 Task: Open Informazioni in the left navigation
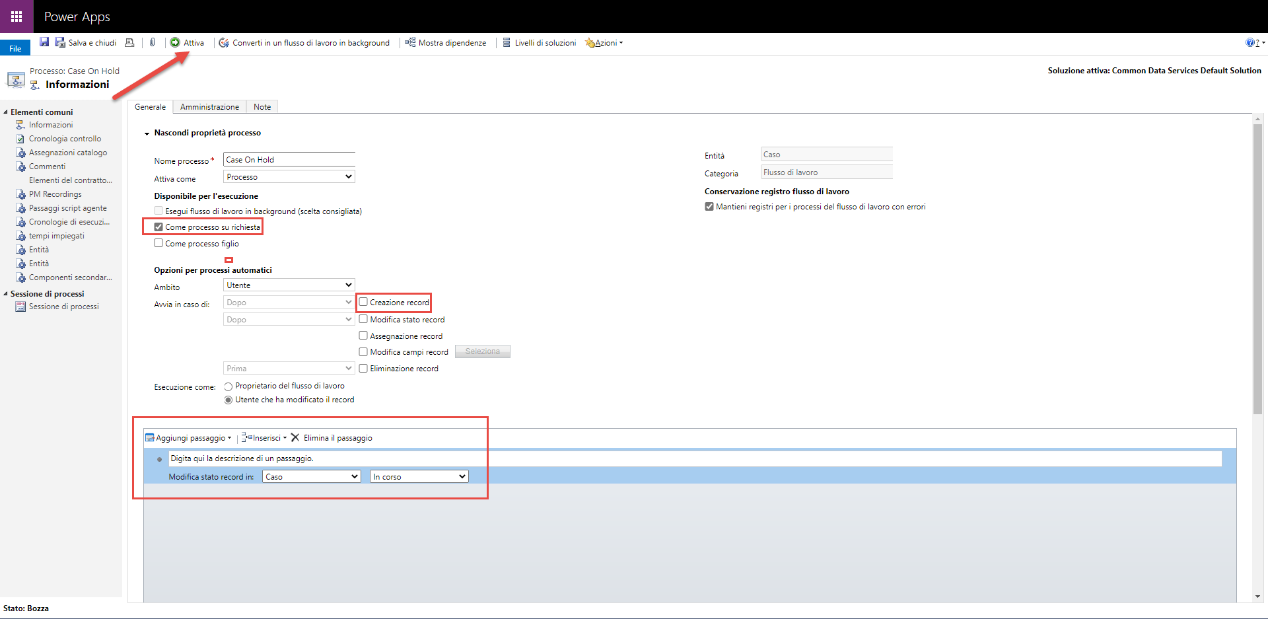click(x=51, y=125)
